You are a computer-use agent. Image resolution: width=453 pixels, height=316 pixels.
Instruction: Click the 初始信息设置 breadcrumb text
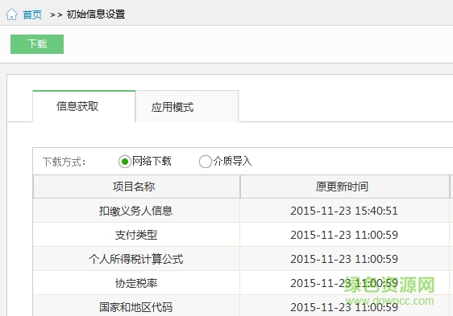pyautogui.click(x=96, y=14)
